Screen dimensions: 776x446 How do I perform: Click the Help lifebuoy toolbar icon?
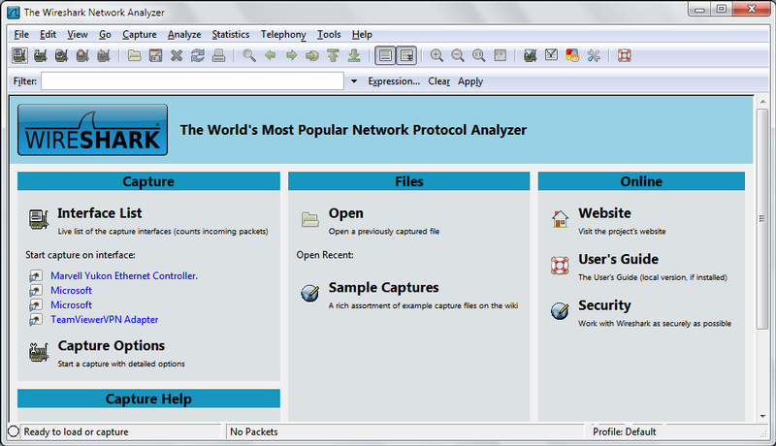click(624, 56)
